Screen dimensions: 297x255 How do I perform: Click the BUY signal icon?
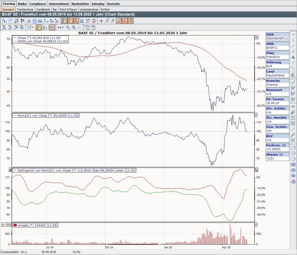coord(87,27)
